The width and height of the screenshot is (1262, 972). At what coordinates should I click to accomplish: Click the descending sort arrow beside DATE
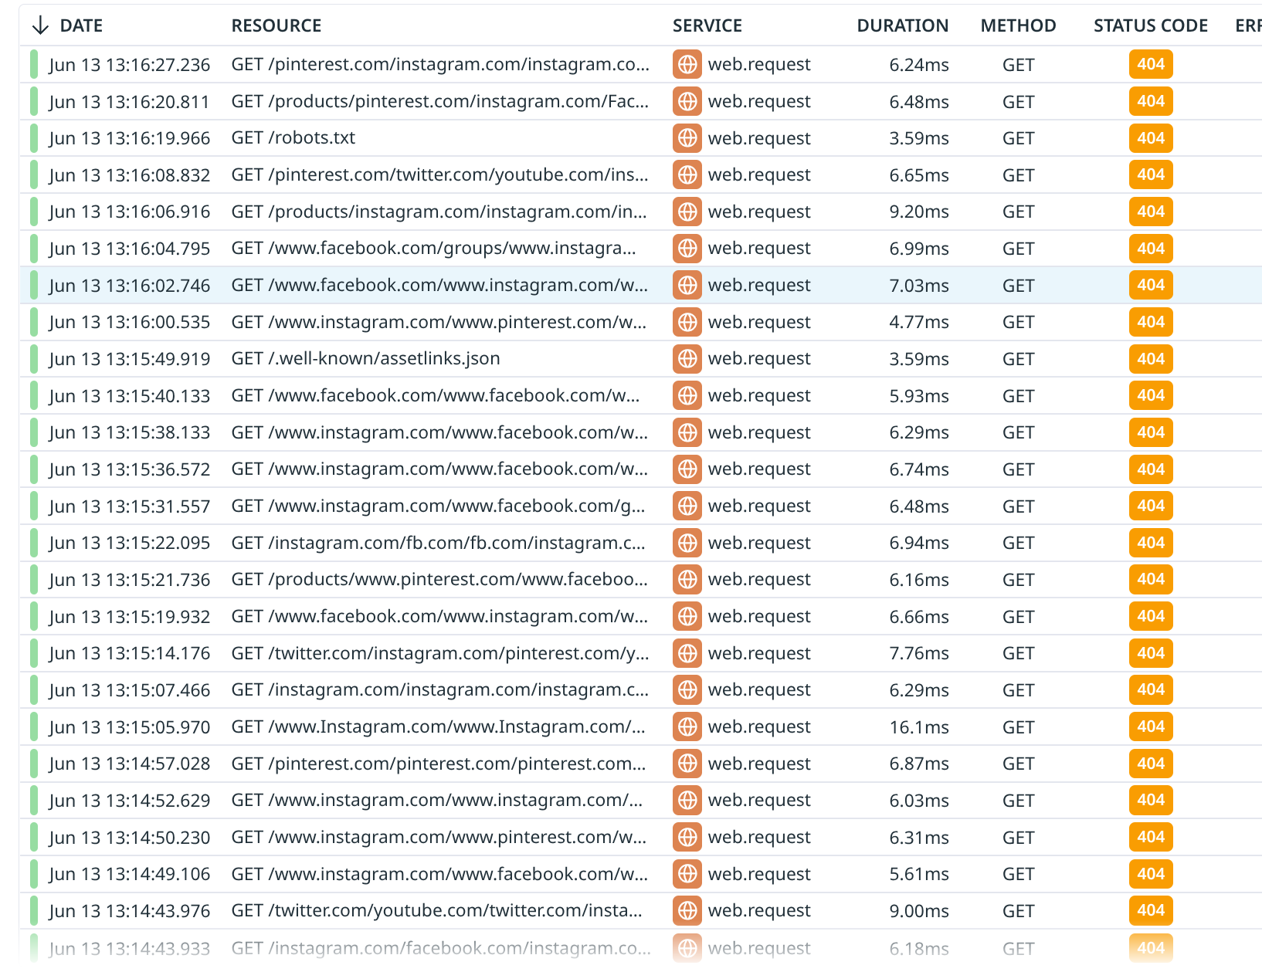(x=40, y=25)
